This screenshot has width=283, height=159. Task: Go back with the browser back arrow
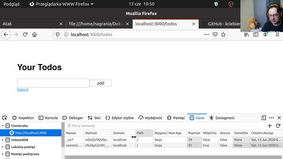[x=6, y=34]
